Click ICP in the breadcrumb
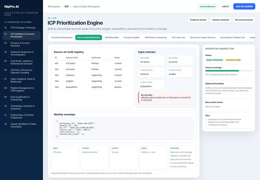Viewport: 260px width, 180px height. point(67,6)
